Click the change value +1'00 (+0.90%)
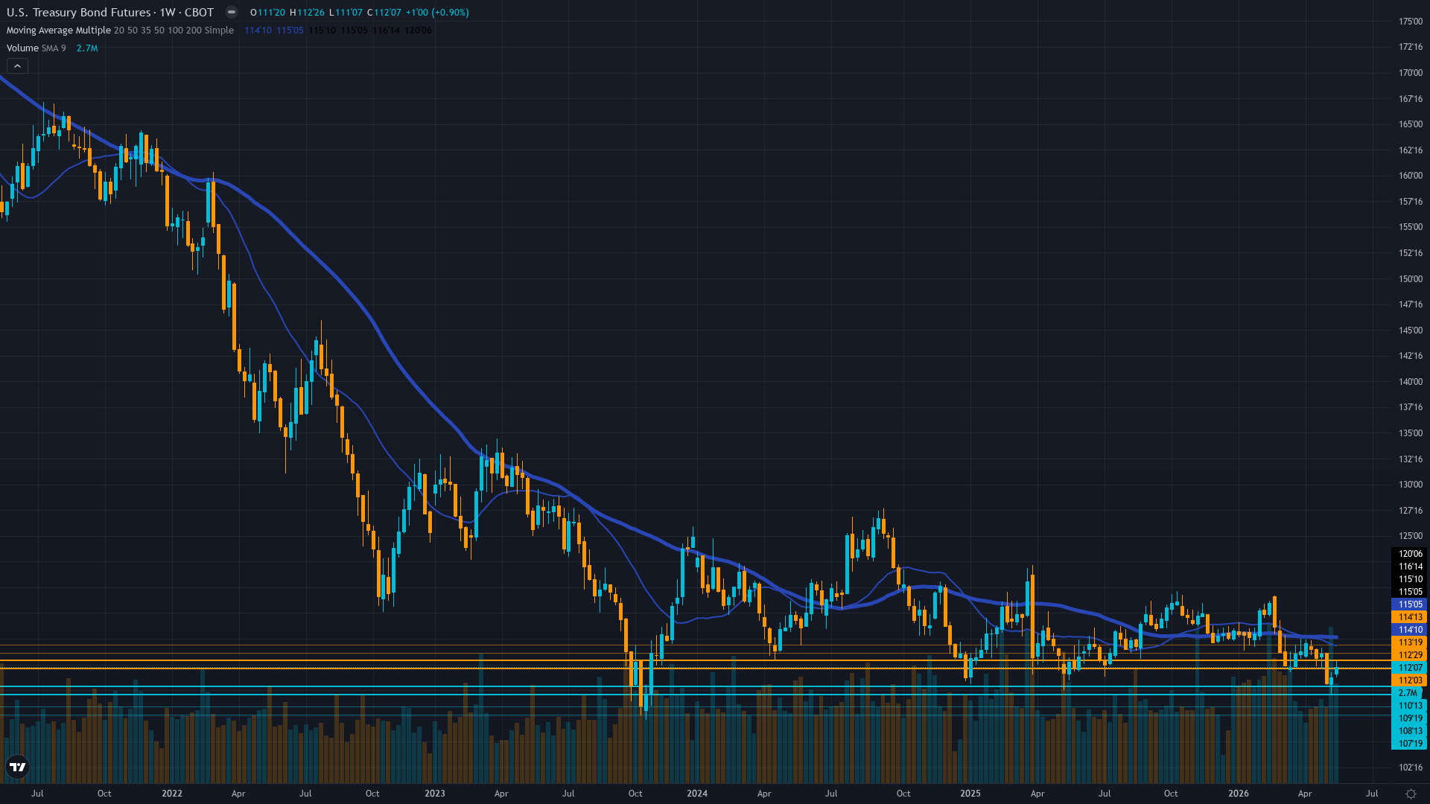The height and width of the screenshot is (804, 1430). pyautogui.click(x=437, y=13)
